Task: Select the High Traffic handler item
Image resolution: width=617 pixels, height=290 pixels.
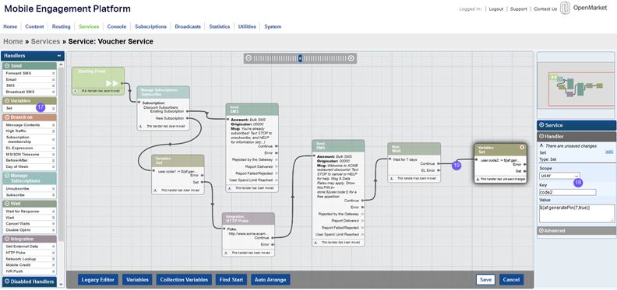Action: [x=30, y=131]
